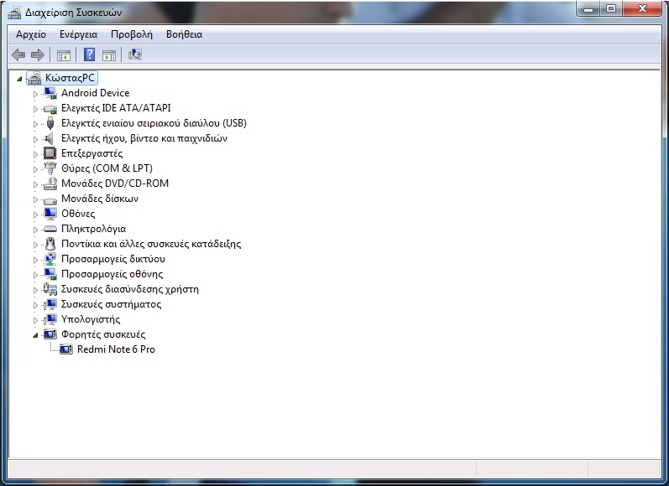Image resolution: width=669 pixels, height=486 pixels.
Task: Expand the Android Device node
Action: (36, 94)
